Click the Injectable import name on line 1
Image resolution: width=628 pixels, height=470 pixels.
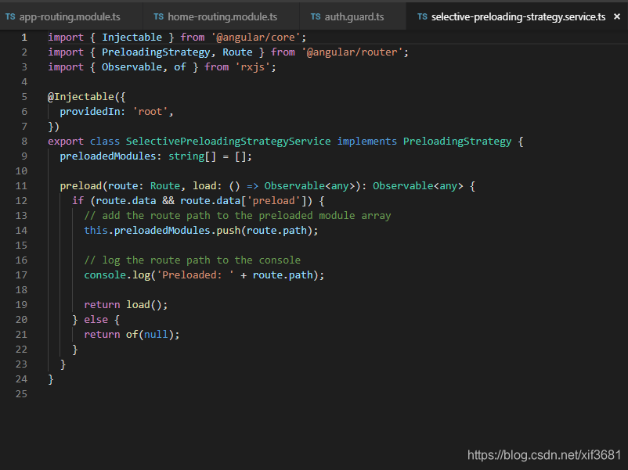click(x=132, y=38)
